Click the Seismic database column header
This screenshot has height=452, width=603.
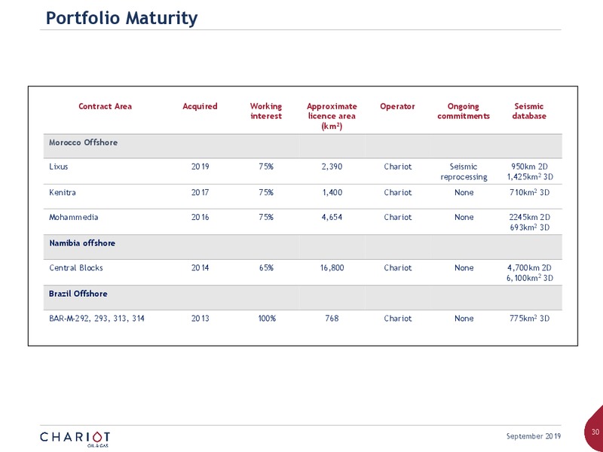click(x=529, y=111)
